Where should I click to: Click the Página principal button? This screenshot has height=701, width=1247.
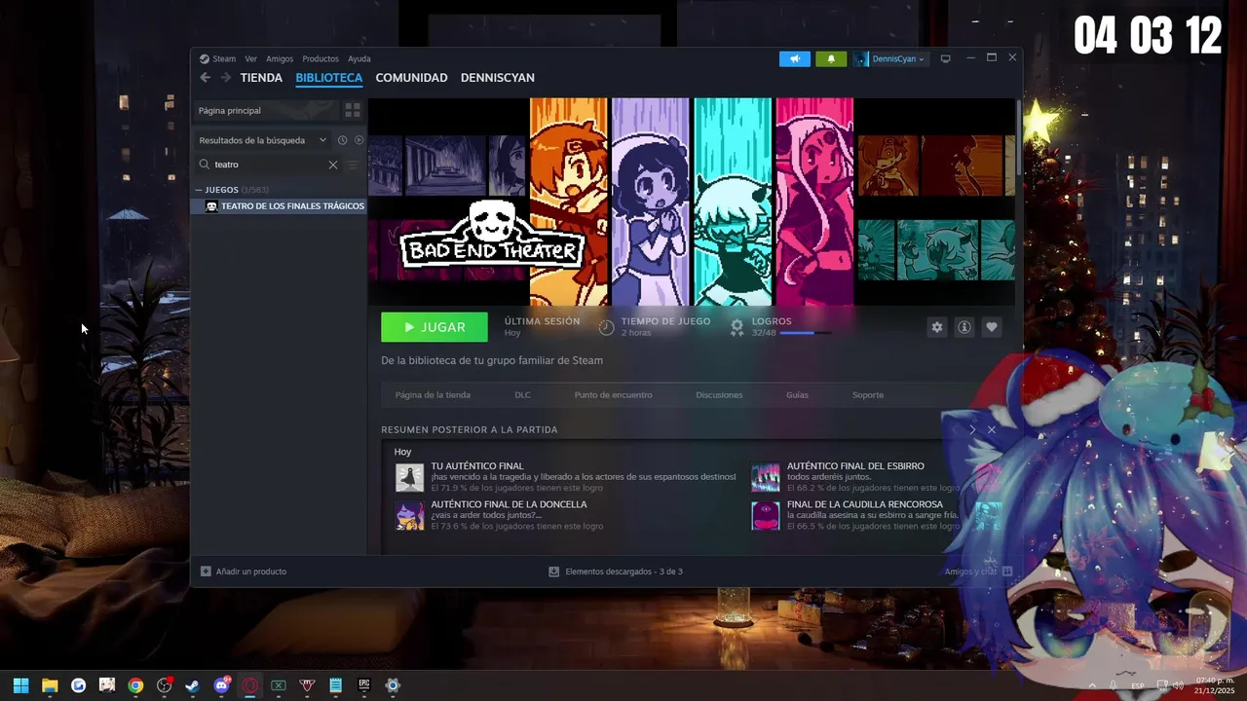[265, 110]
